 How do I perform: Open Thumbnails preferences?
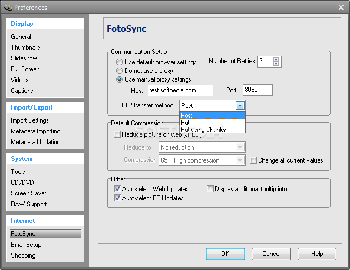tap(25, 48)
